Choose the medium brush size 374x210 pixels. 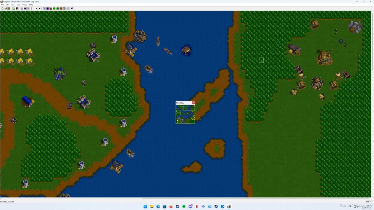click(36, 8)
